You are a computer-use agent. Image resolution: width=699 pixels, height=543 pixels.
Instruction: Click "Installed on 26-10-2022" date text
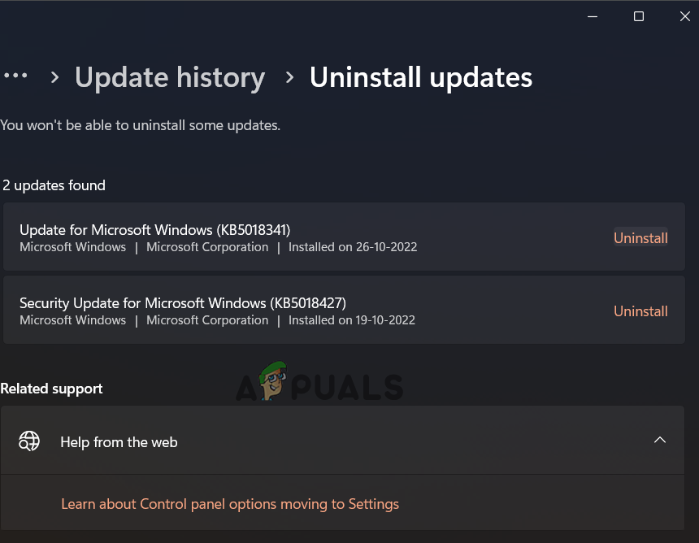(353, 247)
